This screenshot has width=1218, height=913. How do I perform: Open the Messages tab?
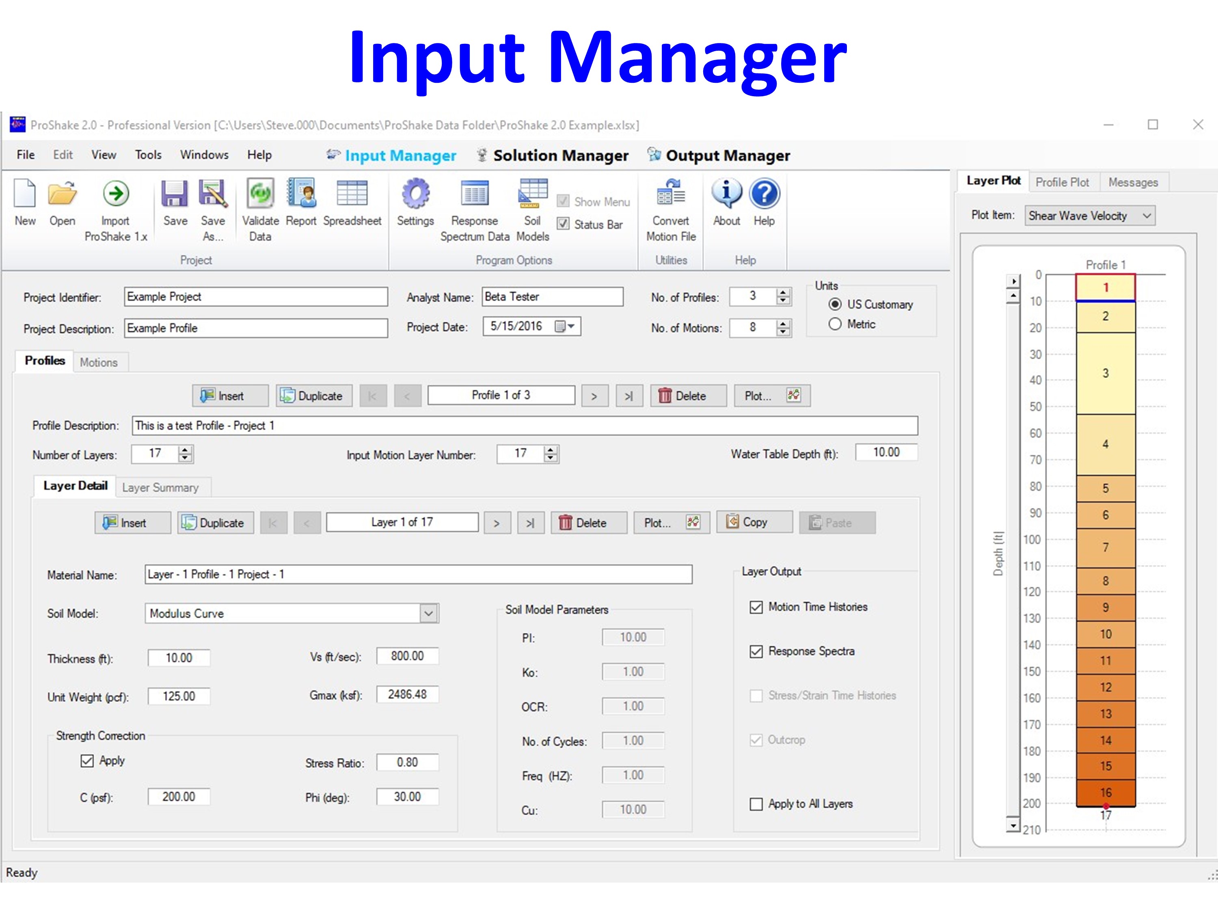[x=1133, y=182]
